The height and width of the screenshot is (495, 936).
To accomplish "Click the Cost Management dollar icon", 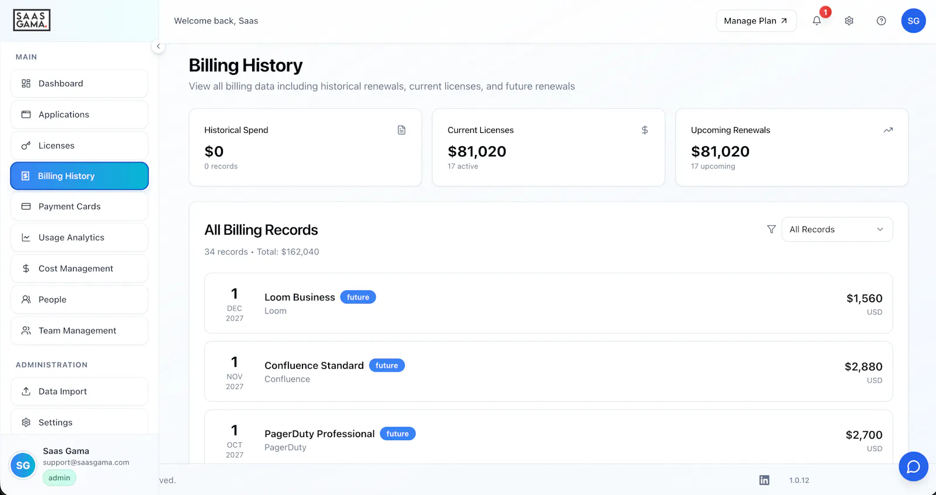I will point(26,269).
